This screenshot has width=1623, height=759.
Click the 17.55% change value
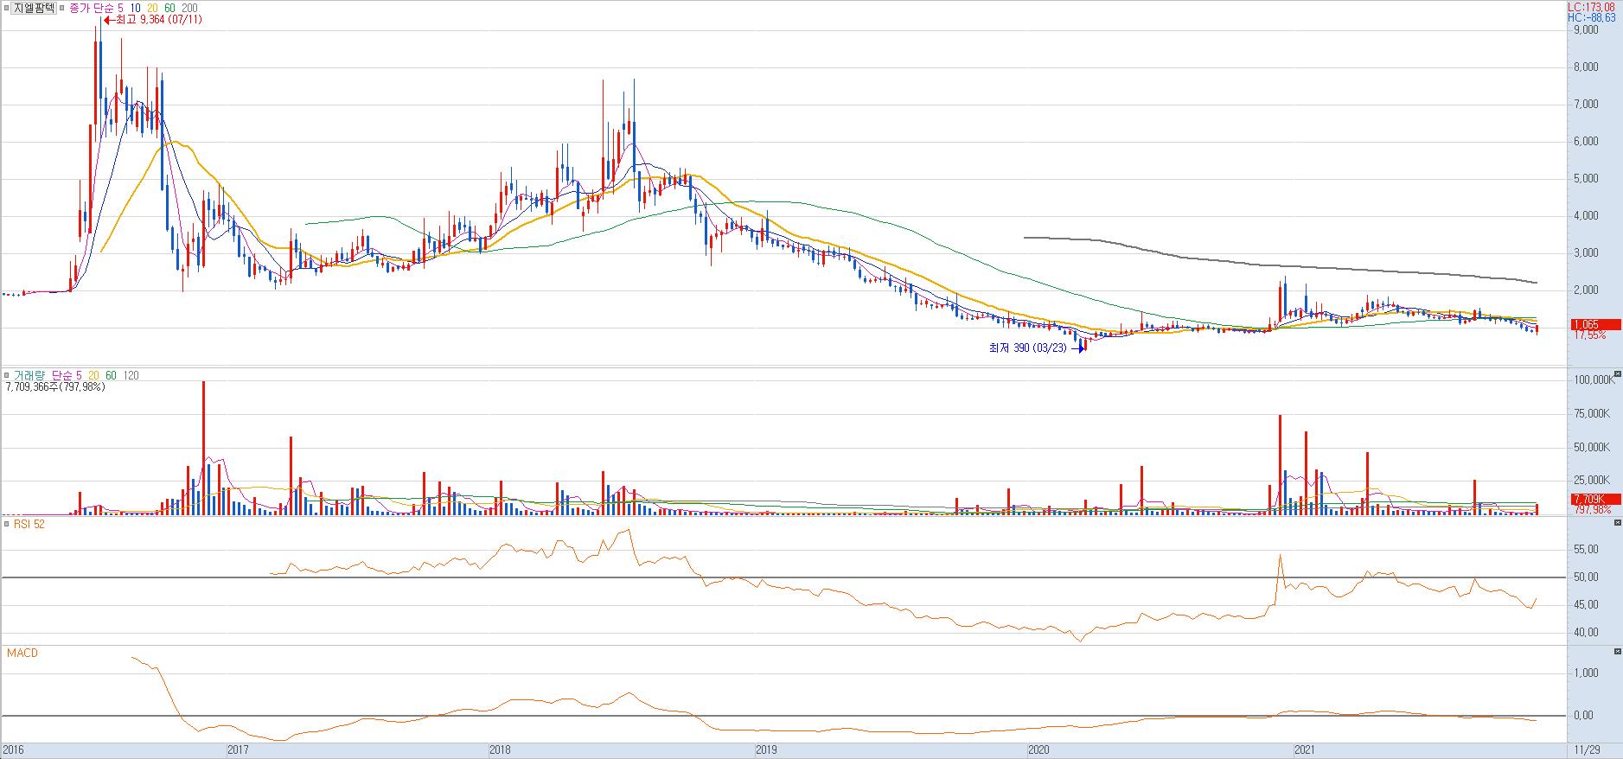(x=1588, y=335)
